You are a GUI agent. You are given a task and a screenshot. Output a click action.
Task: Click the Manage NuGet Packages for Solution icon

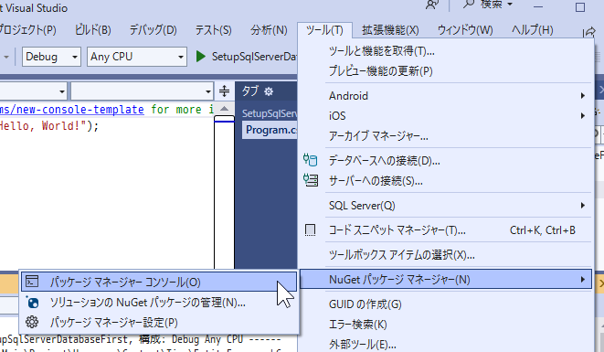[32, 303]
